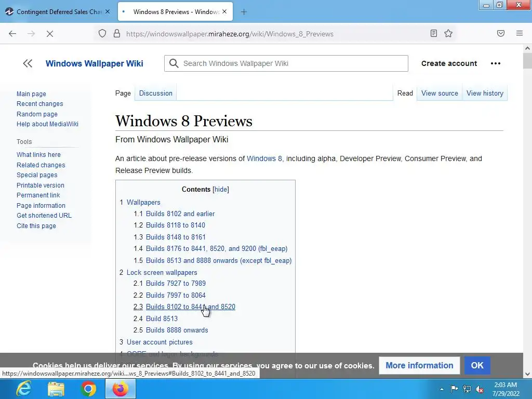Open Special pages link
The height and width of the screenshot is (399, 532).
[37, 175]
